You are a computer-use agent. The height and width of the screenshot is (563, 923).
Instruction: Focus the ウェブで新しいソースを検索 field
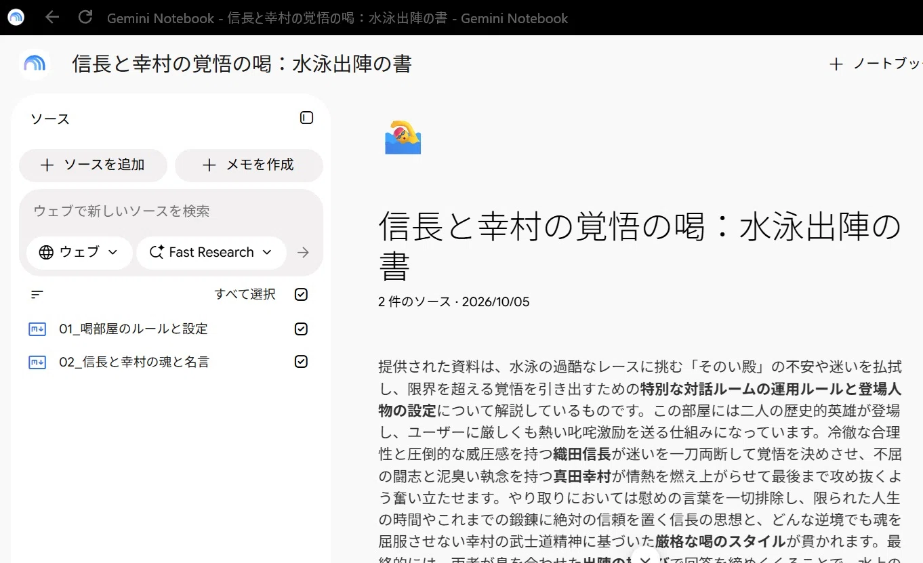point(171,211)
